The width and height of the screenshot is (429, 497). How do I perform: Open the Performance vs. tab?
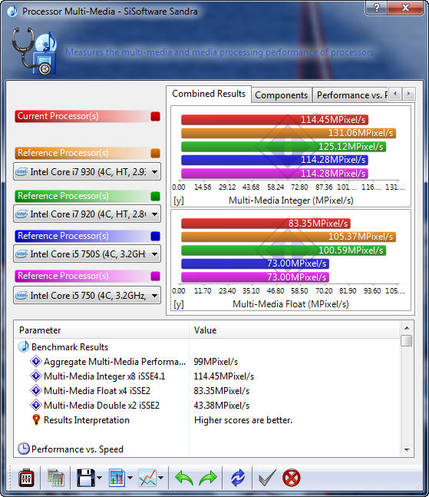(350, 95)
